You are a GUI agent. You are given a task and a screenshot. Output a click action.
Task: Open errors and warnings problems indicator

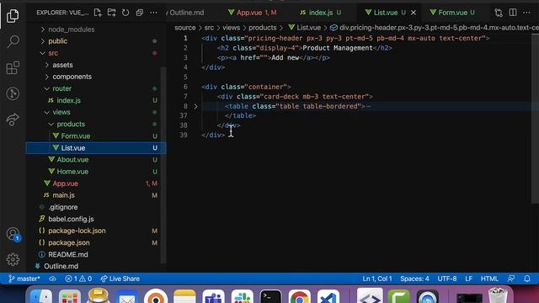[78, 279]
